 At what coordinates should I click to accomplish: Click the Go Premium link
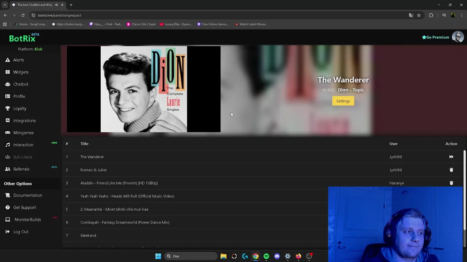pyautogui.click(x=436, y=37)
